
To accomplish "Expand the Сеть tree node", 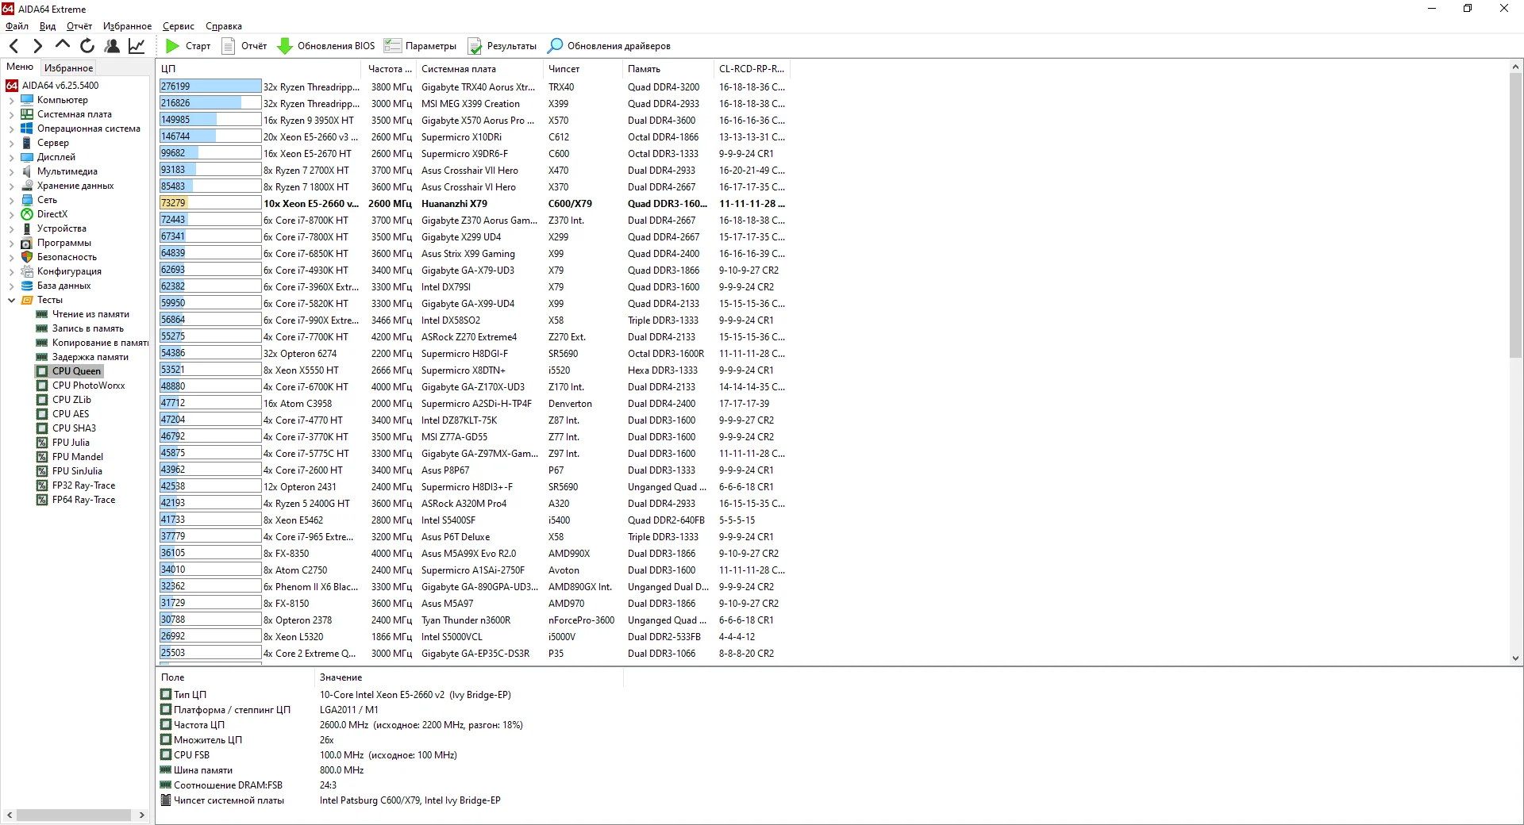I will pos(11,201).
